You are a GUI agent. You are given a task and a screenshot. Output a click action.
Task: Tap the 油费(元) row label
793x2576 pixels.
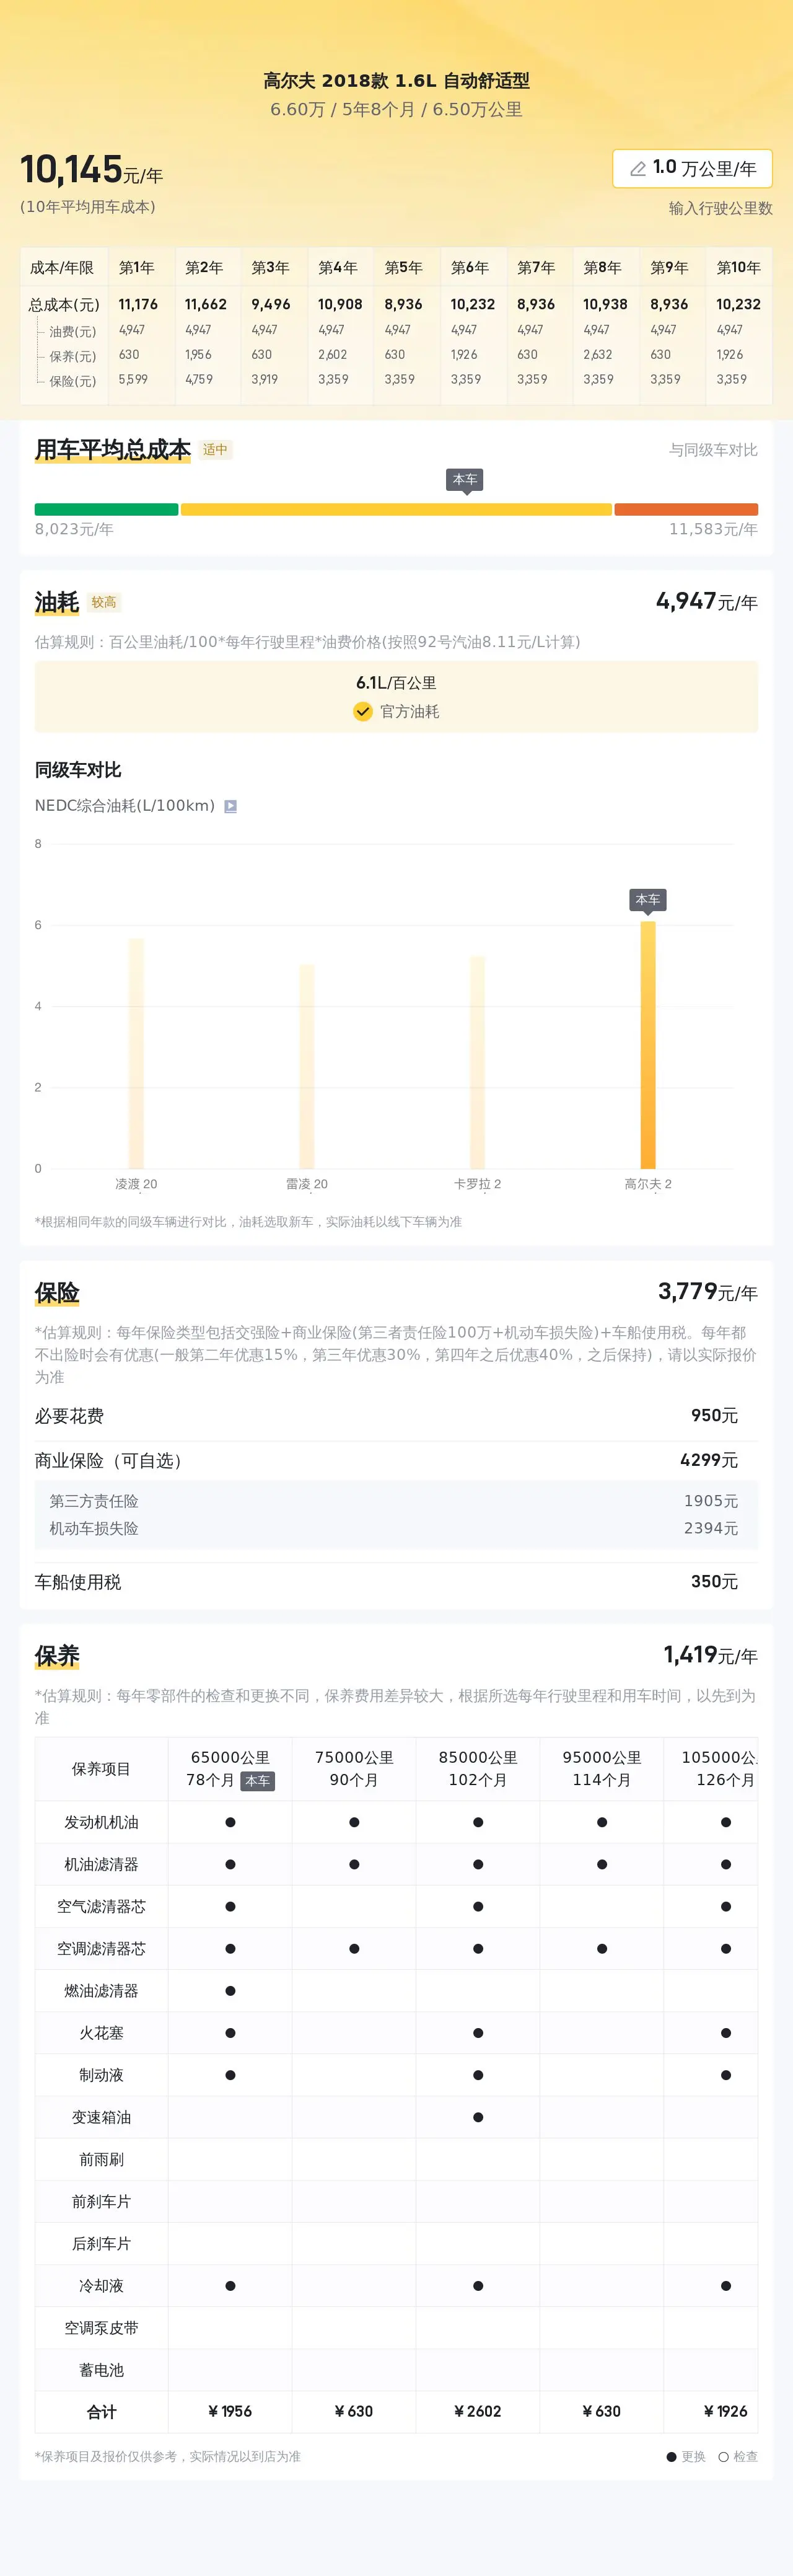[73, 331]
